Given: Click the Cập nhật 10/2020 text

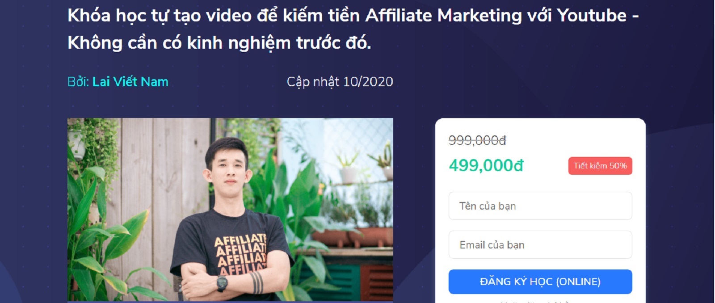Looking at the screenshot, I should coord(340,82).
